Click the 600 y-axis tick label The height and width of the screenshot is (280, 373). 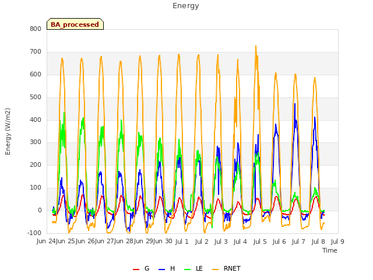pos(36,75)
